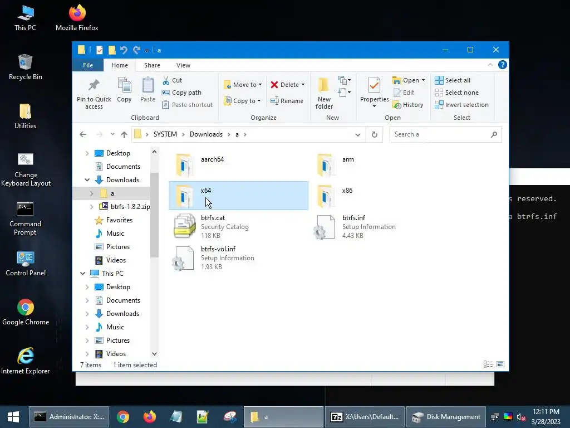Image resolution: width=570 pixels, height=428 pixels.
Task: Click Windows Start button
Action: click(13, 417)
